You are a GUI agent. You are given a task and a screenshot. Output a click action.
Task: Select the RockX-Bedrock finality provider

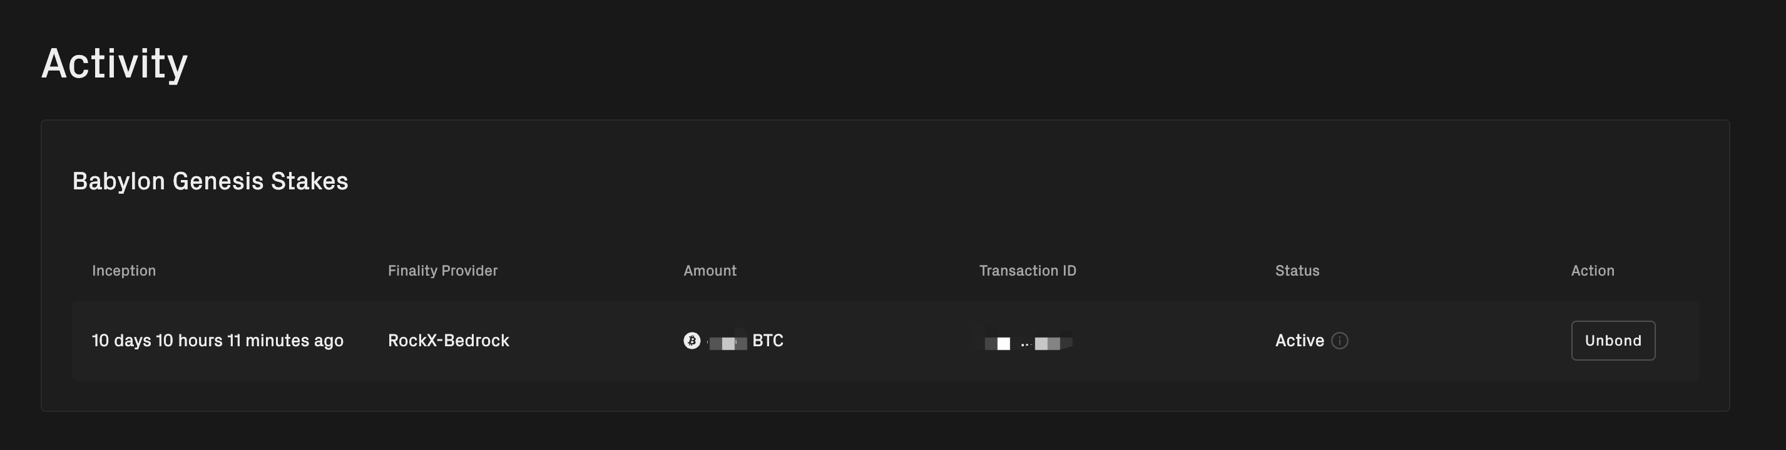448,341
